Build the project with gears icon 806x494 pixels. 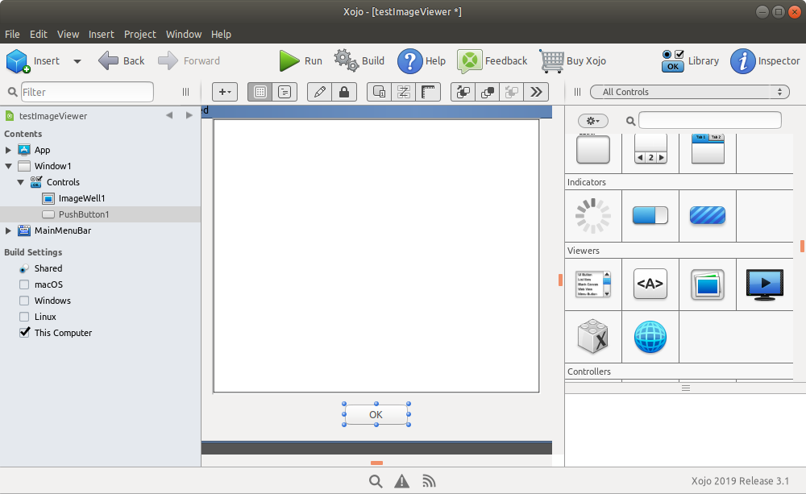pyautogui.click(x=359, y=60)
